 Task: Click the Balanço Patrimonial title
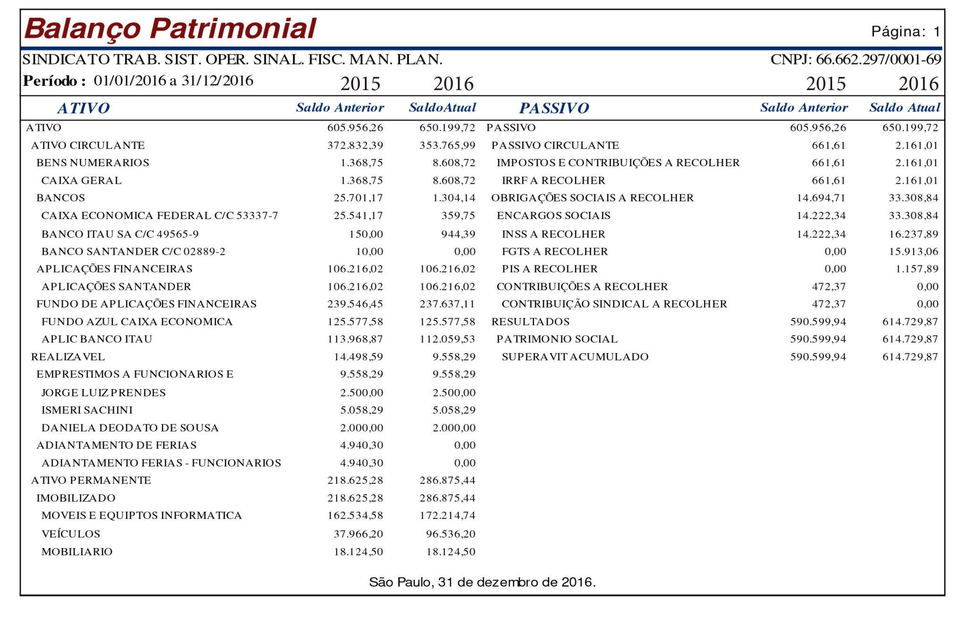coord(170,28)
